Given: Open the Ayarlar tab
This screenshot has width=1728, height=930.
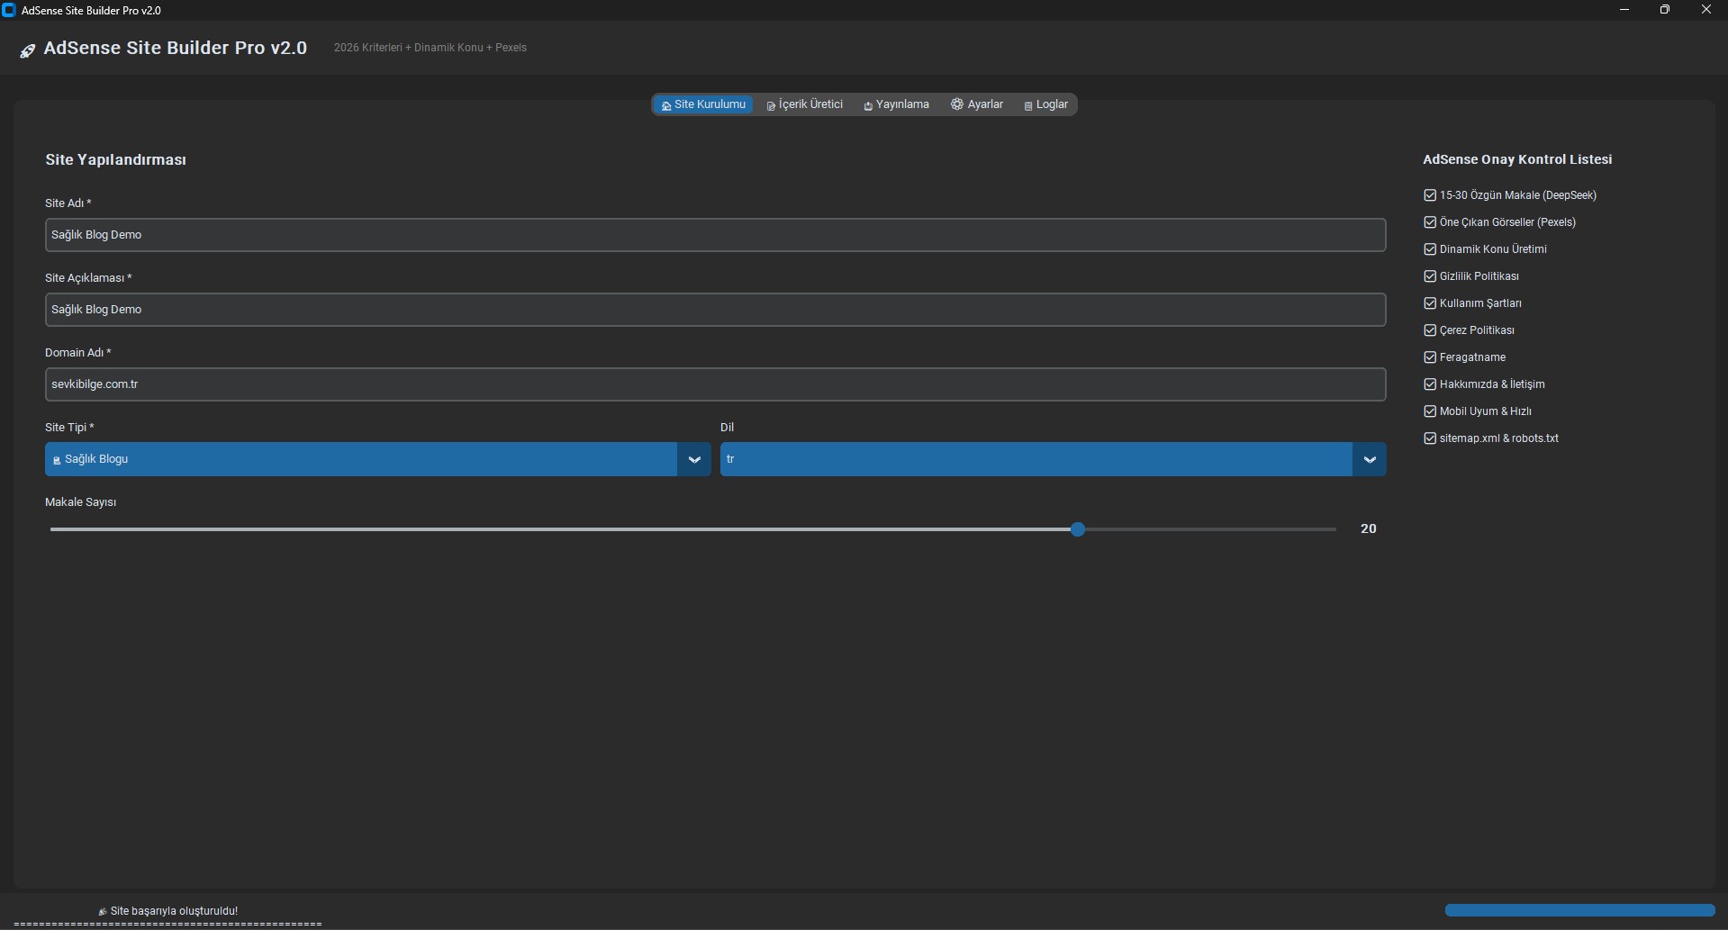Looking at the screenshot, I should (x=977, y=104).
